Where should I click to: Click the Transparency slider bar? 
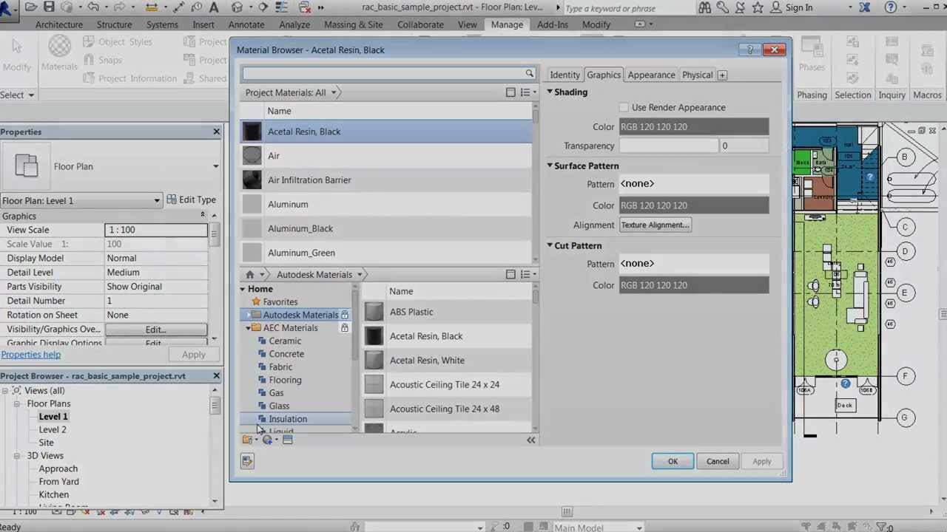(669, 146)
